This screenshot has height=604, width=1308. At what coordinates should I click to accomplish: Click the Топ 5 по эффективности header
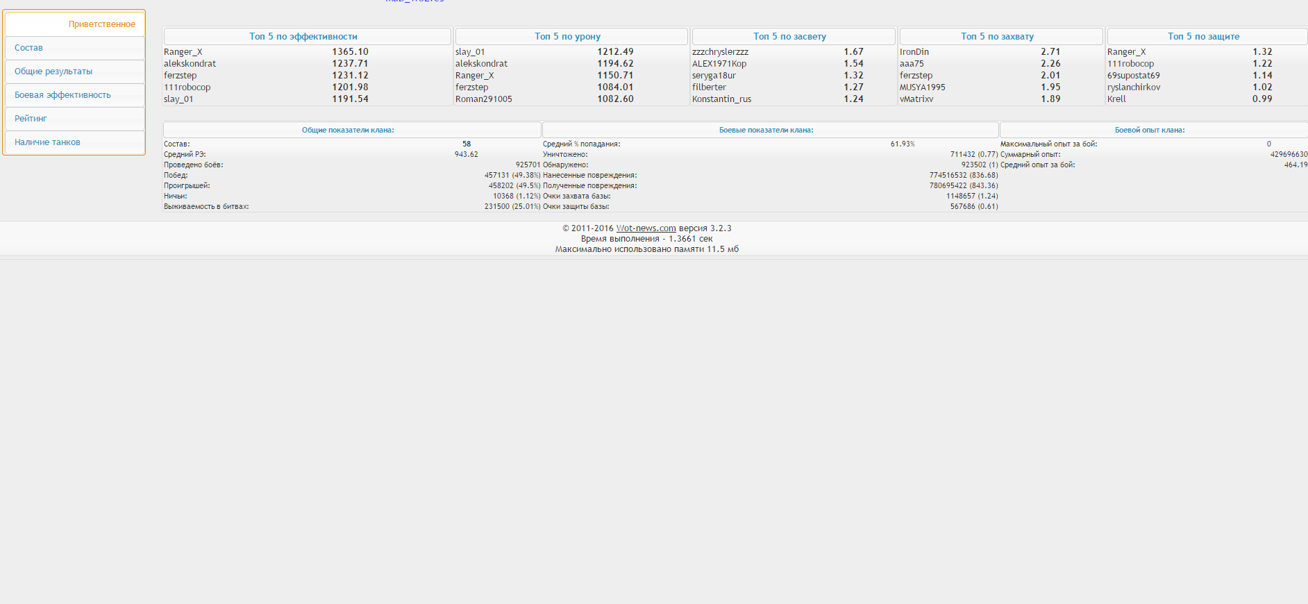[x=303, y=37]
